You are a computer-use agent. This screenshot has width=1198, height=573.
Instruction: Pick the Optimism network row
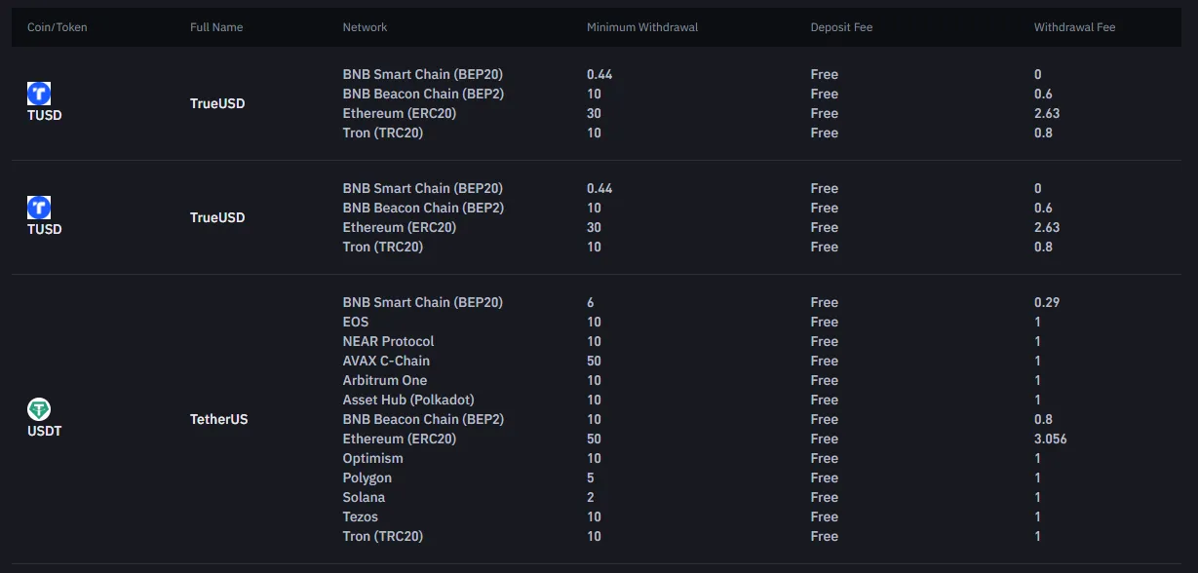click(372, 458)
